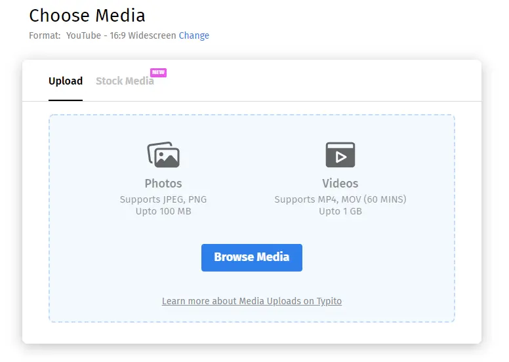Screen dimensions: 509x362
Task: Click the Videos label
Action: (x=340, y=184)
